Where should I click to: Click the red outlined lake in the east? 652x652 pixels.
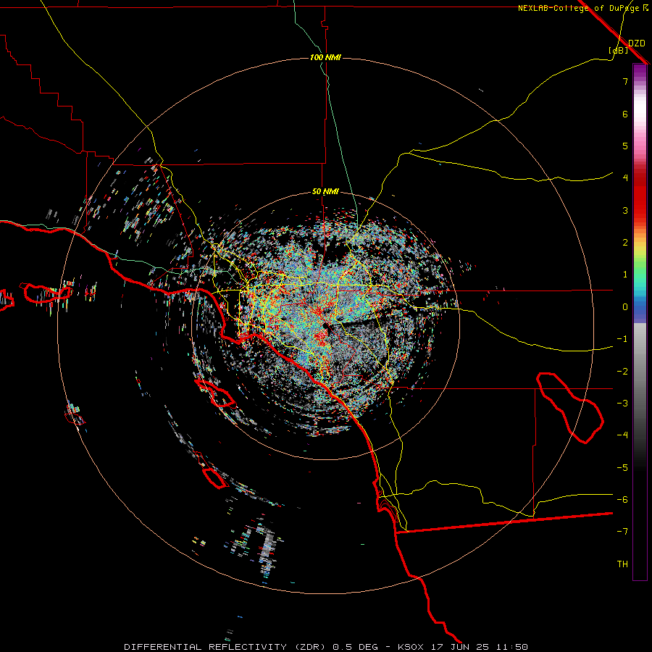569,407
